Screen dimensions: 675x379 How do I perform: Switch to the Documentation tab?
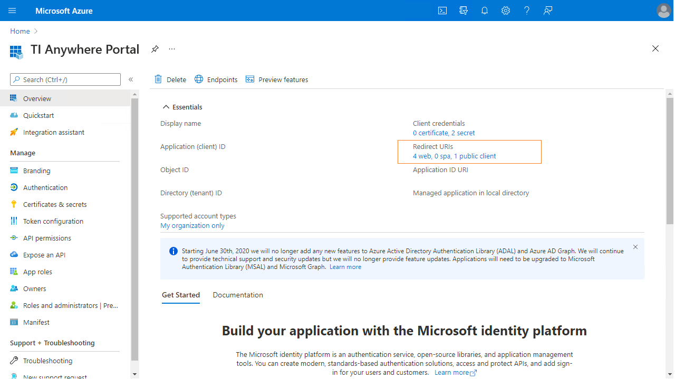point(238,295)
